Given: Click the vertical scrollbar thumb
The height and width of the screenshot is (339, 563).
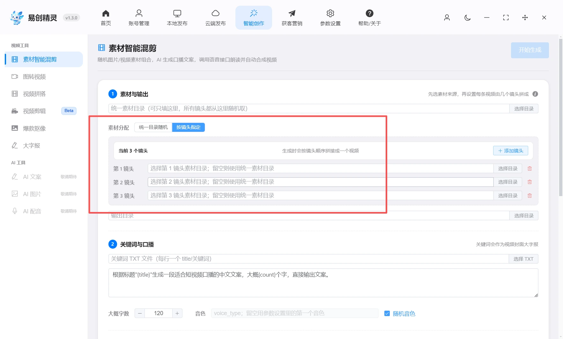Looking at the screenshot, I should click(x=560, y=117).
